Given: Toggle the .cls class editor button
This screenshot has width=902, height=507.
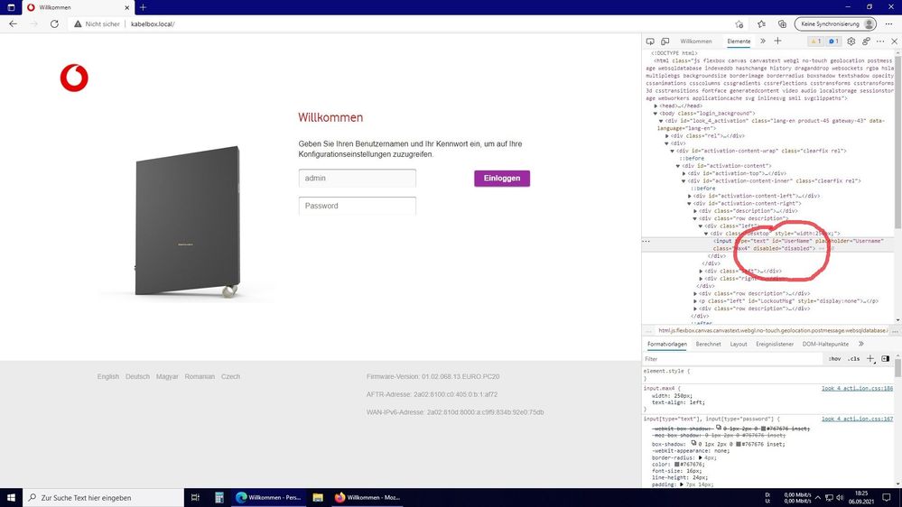Looking at the screenshot, I should point(854,359).
